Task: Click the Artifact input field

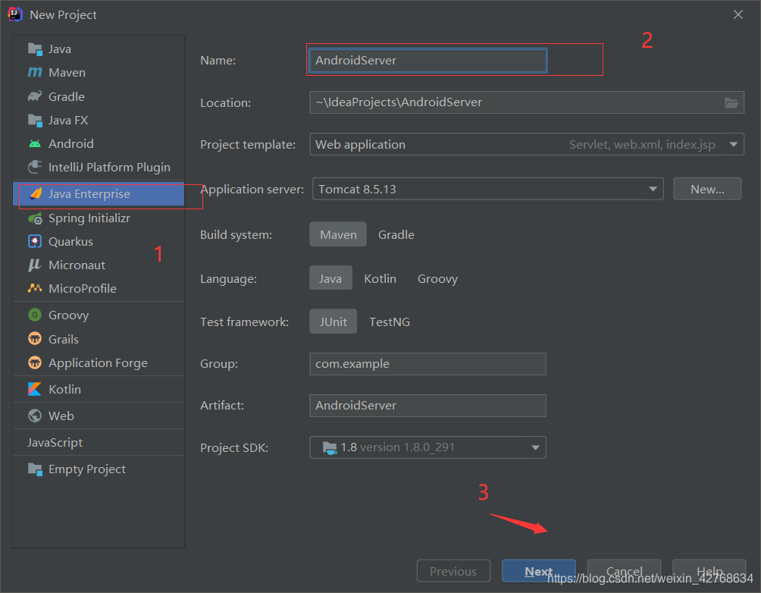Action: click(x=427, y=406)
